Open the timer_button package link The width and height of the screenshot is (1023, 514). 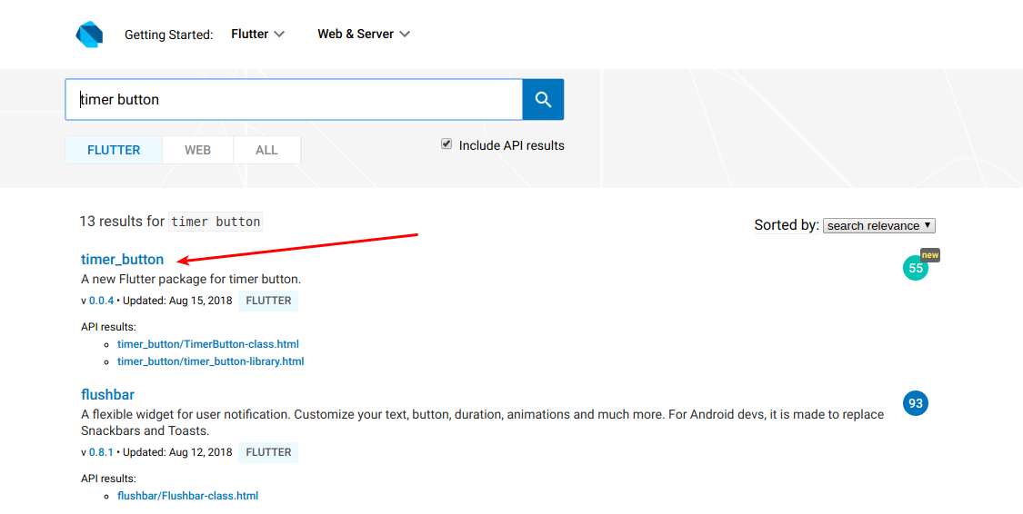122,260
